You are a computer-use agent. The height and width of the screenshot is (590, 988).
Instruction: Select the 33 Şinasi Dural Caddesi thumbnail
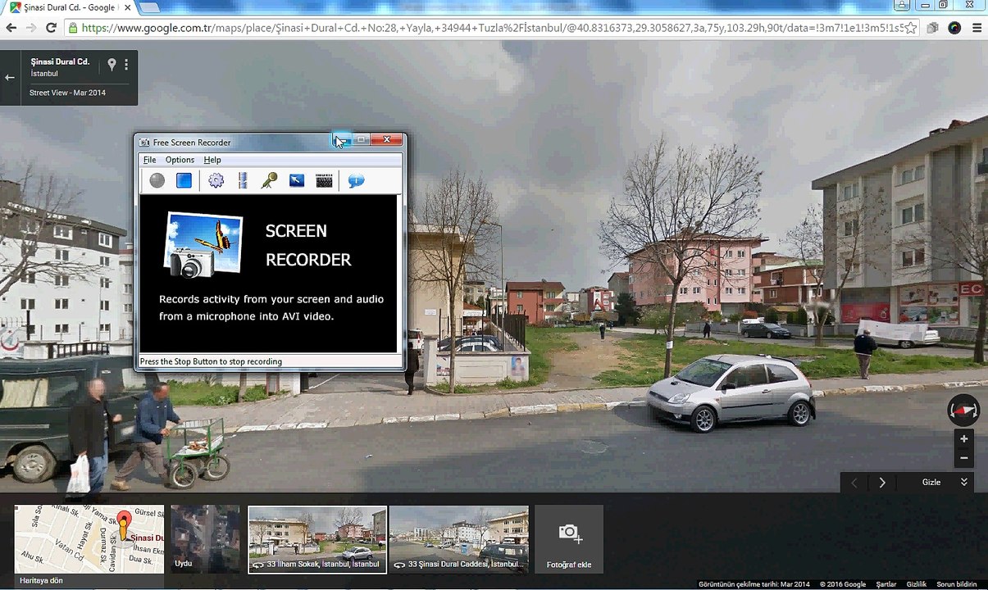(x=459, y=539)
